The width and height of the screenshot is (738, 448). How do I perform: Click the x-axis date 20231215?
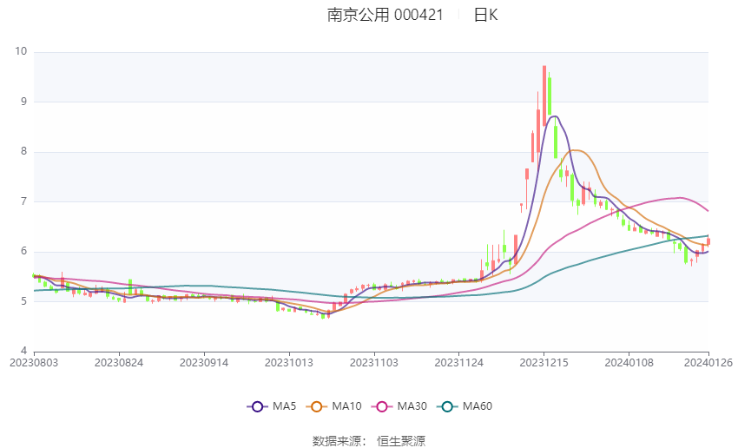coord(544,363)
